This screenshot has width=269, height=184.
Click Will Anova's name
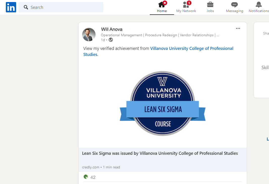(111, 29)
